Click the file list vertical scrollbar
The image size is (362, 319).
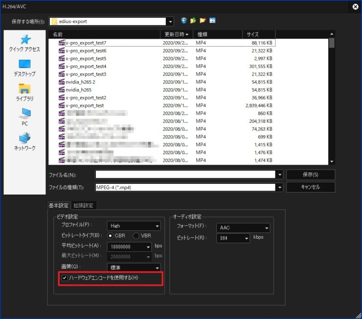pyautogui.click(x=332, y=98)
